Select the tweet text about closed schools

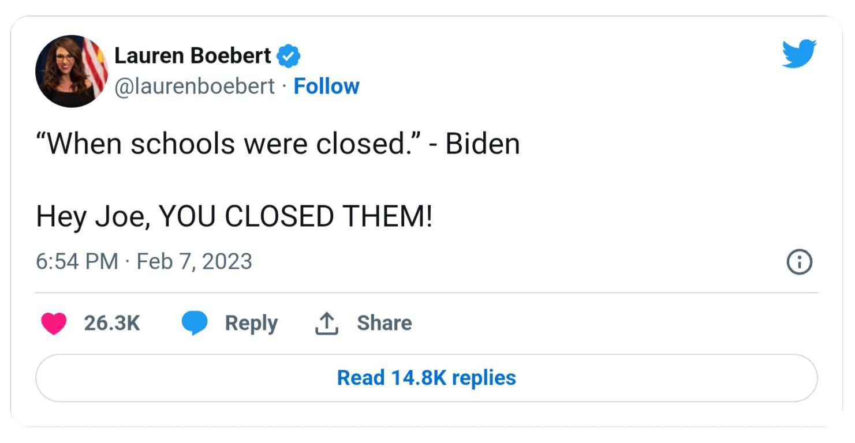tap(279, 144)
